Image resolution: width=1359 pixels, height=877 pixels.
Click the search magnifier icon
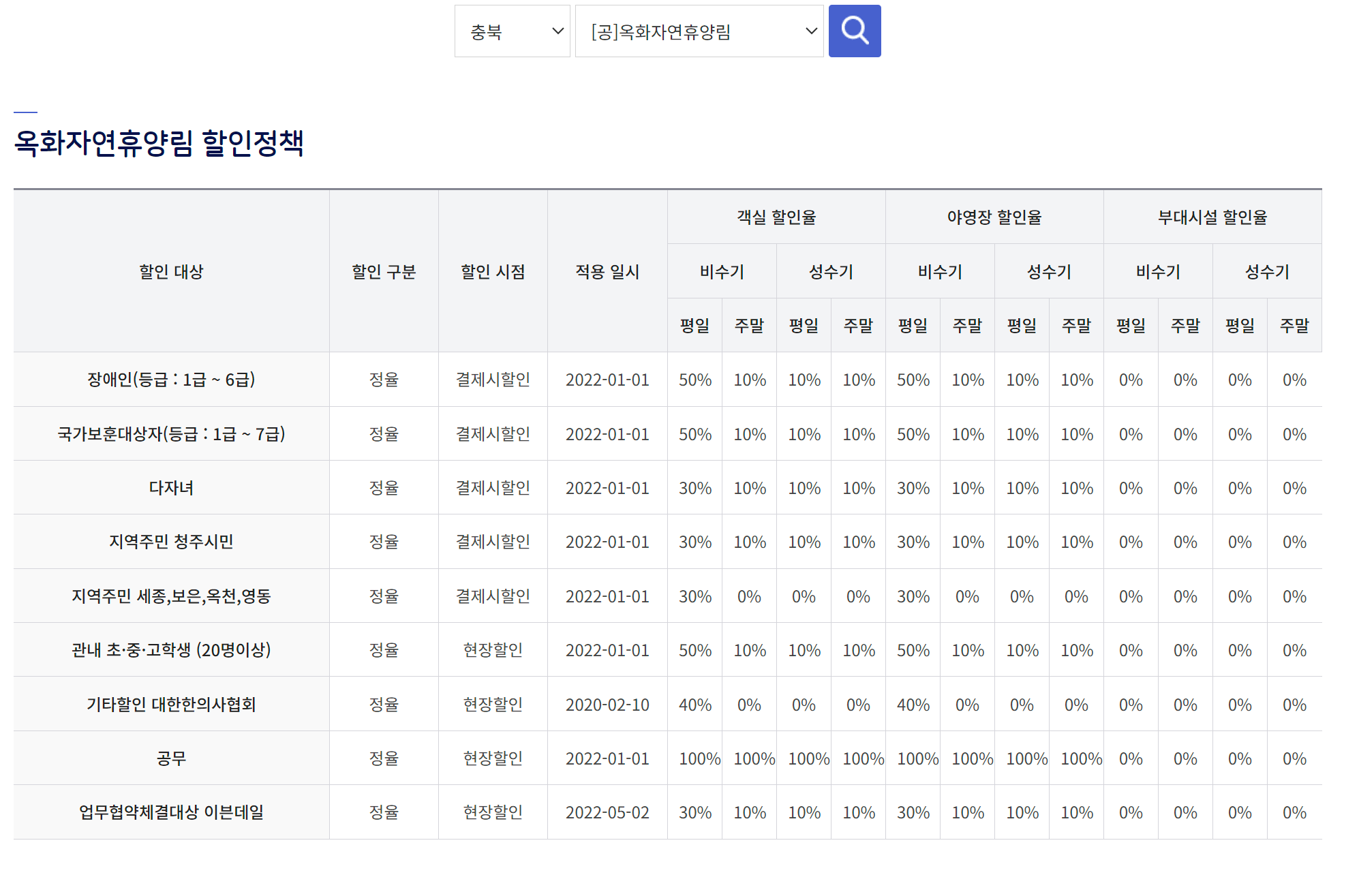854,31
